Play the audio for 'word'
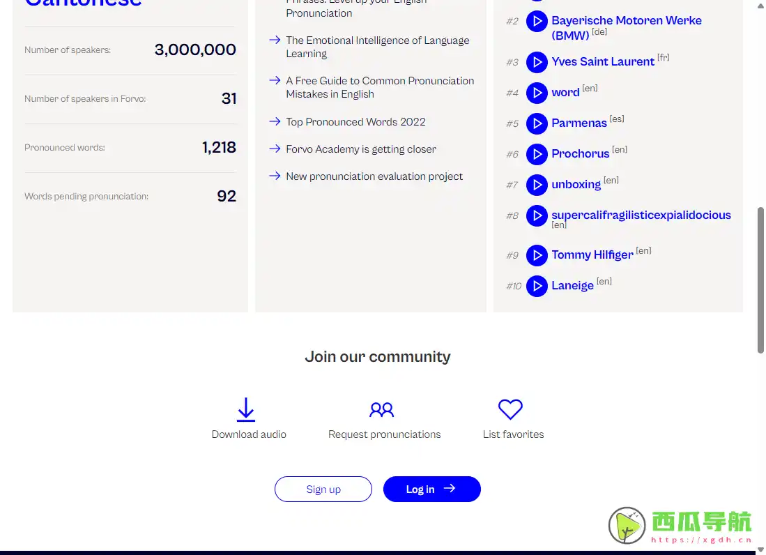 pos(537,93)
